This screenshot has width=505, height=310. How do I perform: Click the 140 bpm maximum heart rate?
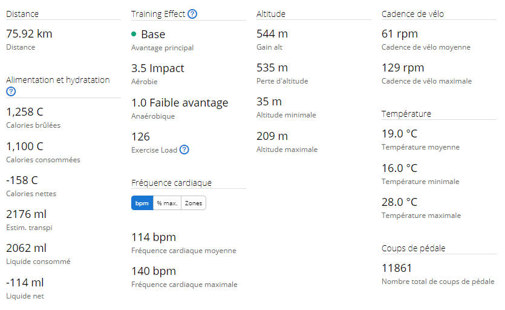tap(153, 271)
